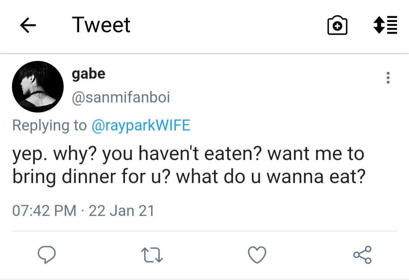
Task: Open gabe's profile picture
Action: click(37, 87)
